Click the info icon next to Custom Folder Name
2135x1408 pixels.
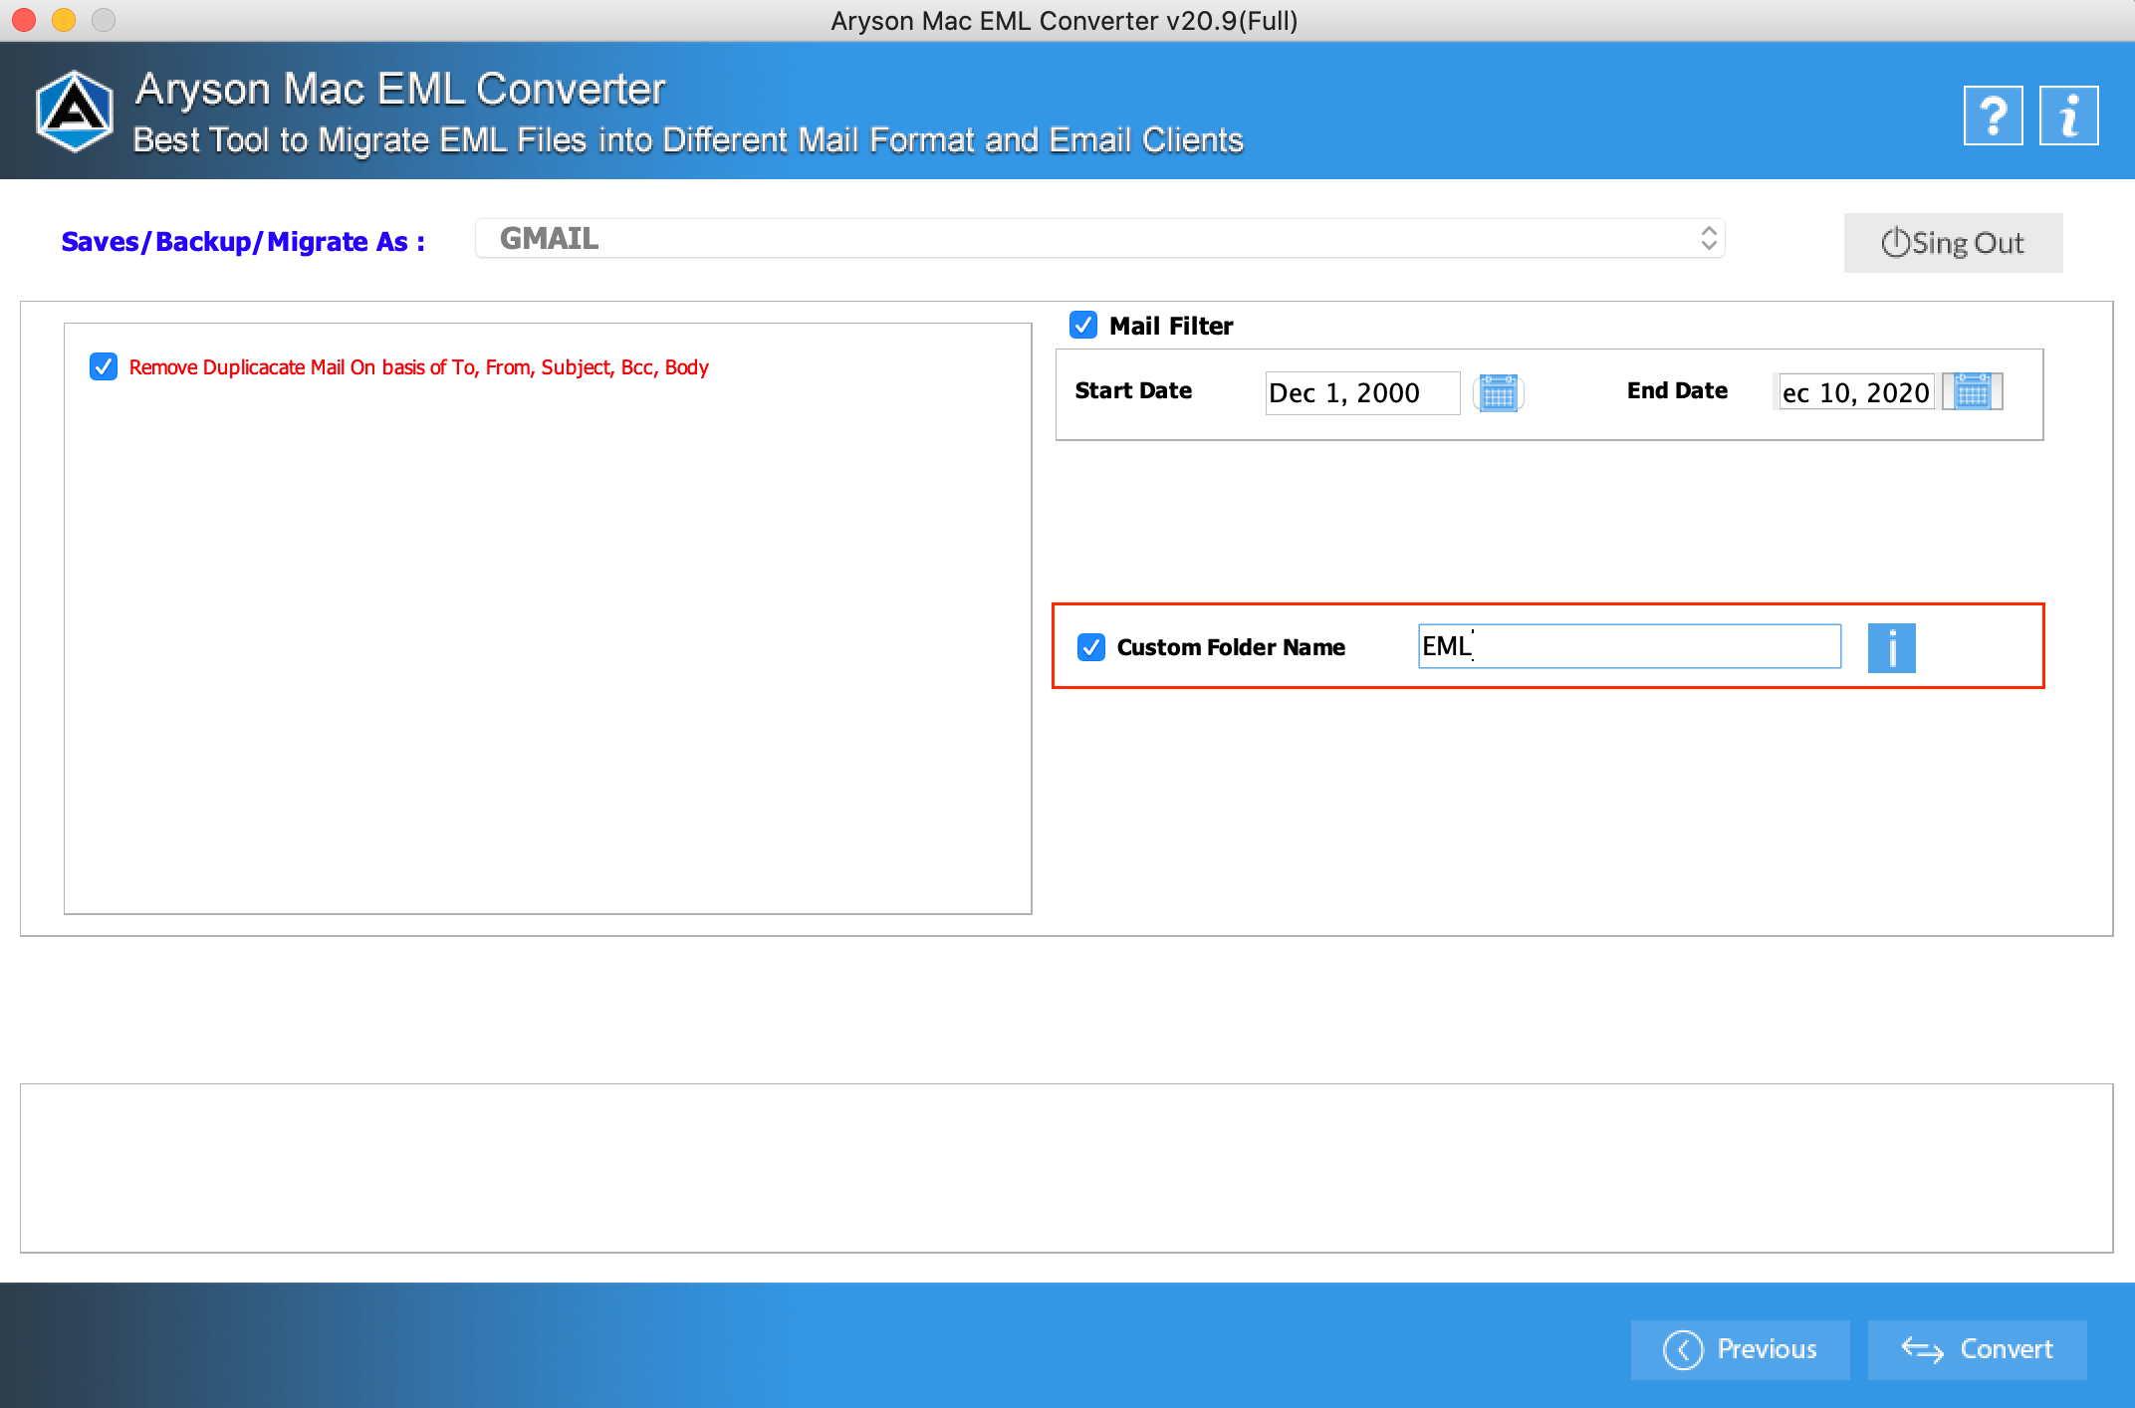pos(1891,647)
